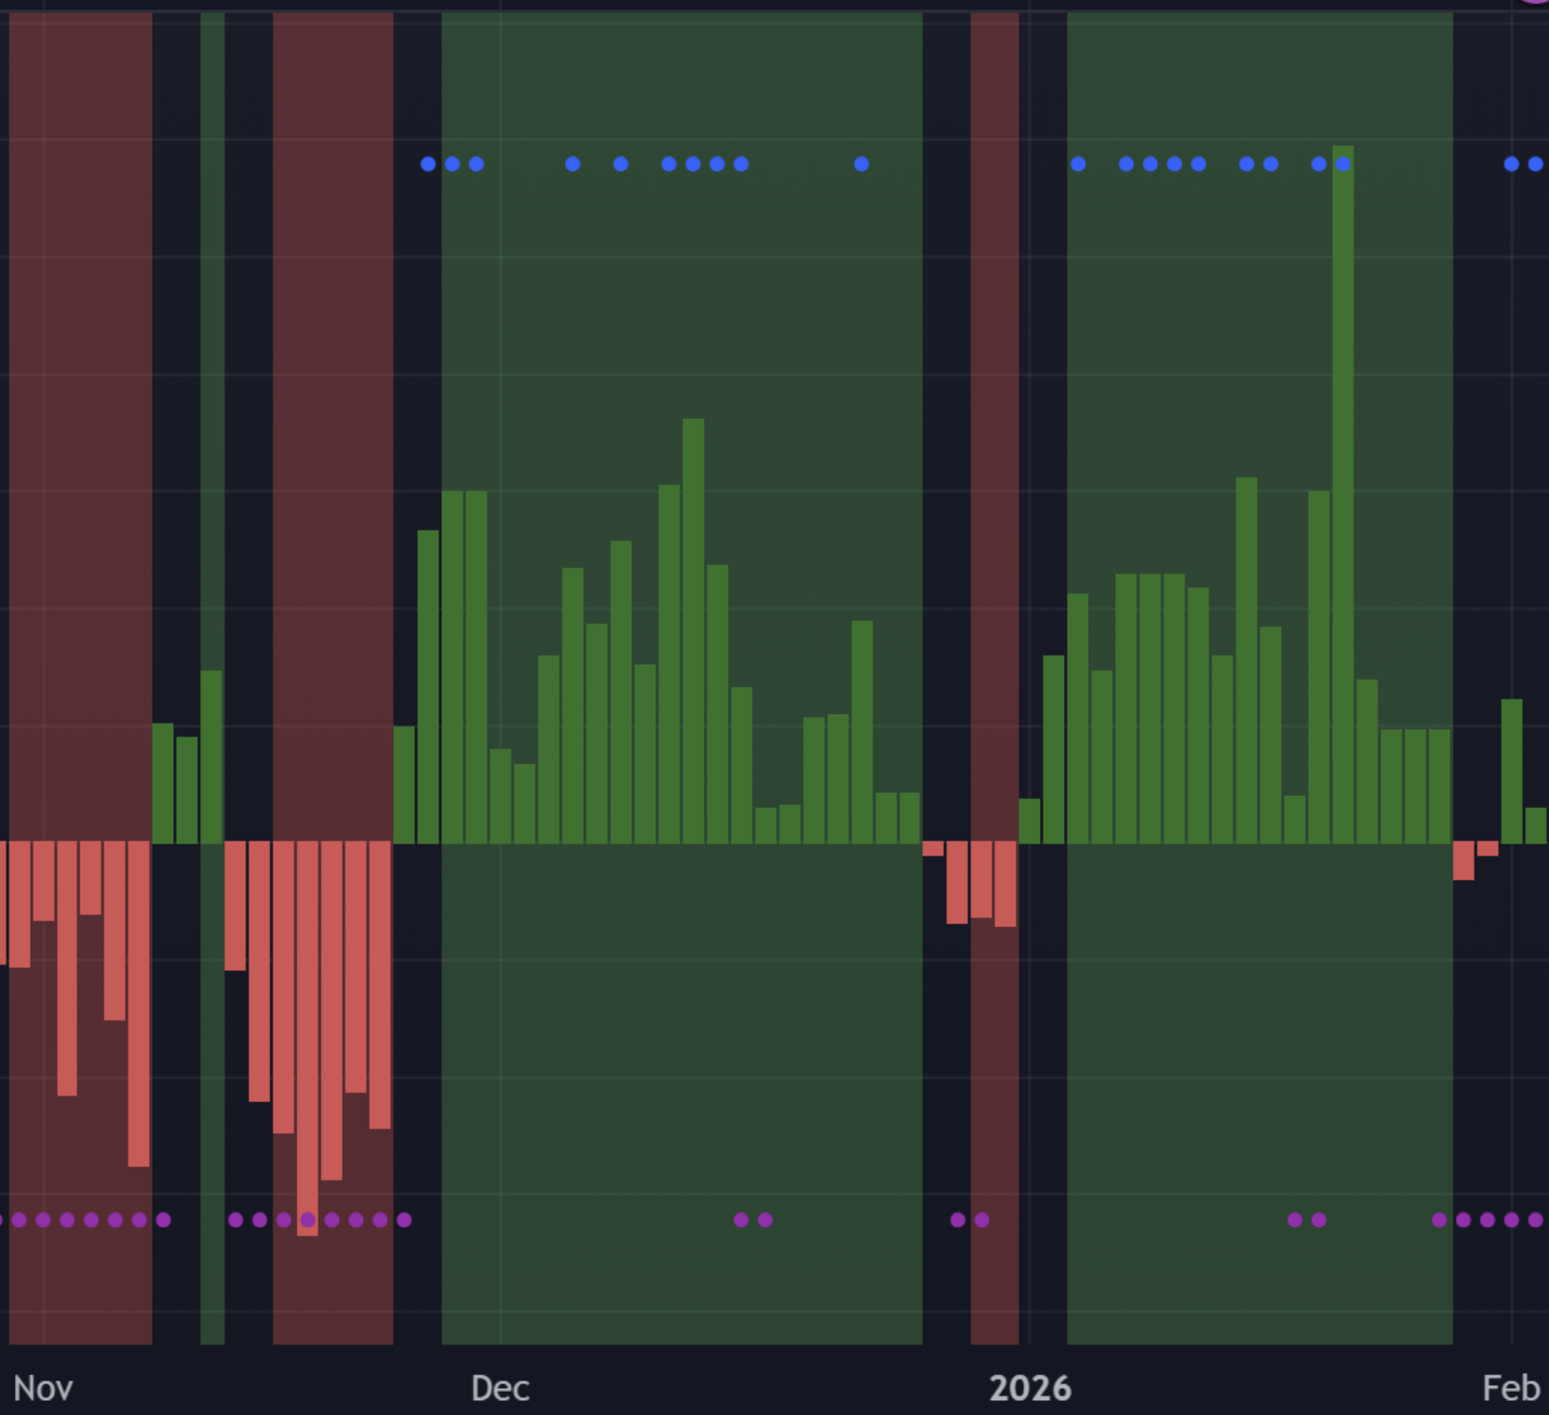This screenshot has width=1549, height=1415.
Task: Select the left purple dot of December's pair
Action: pos(741,1220)
